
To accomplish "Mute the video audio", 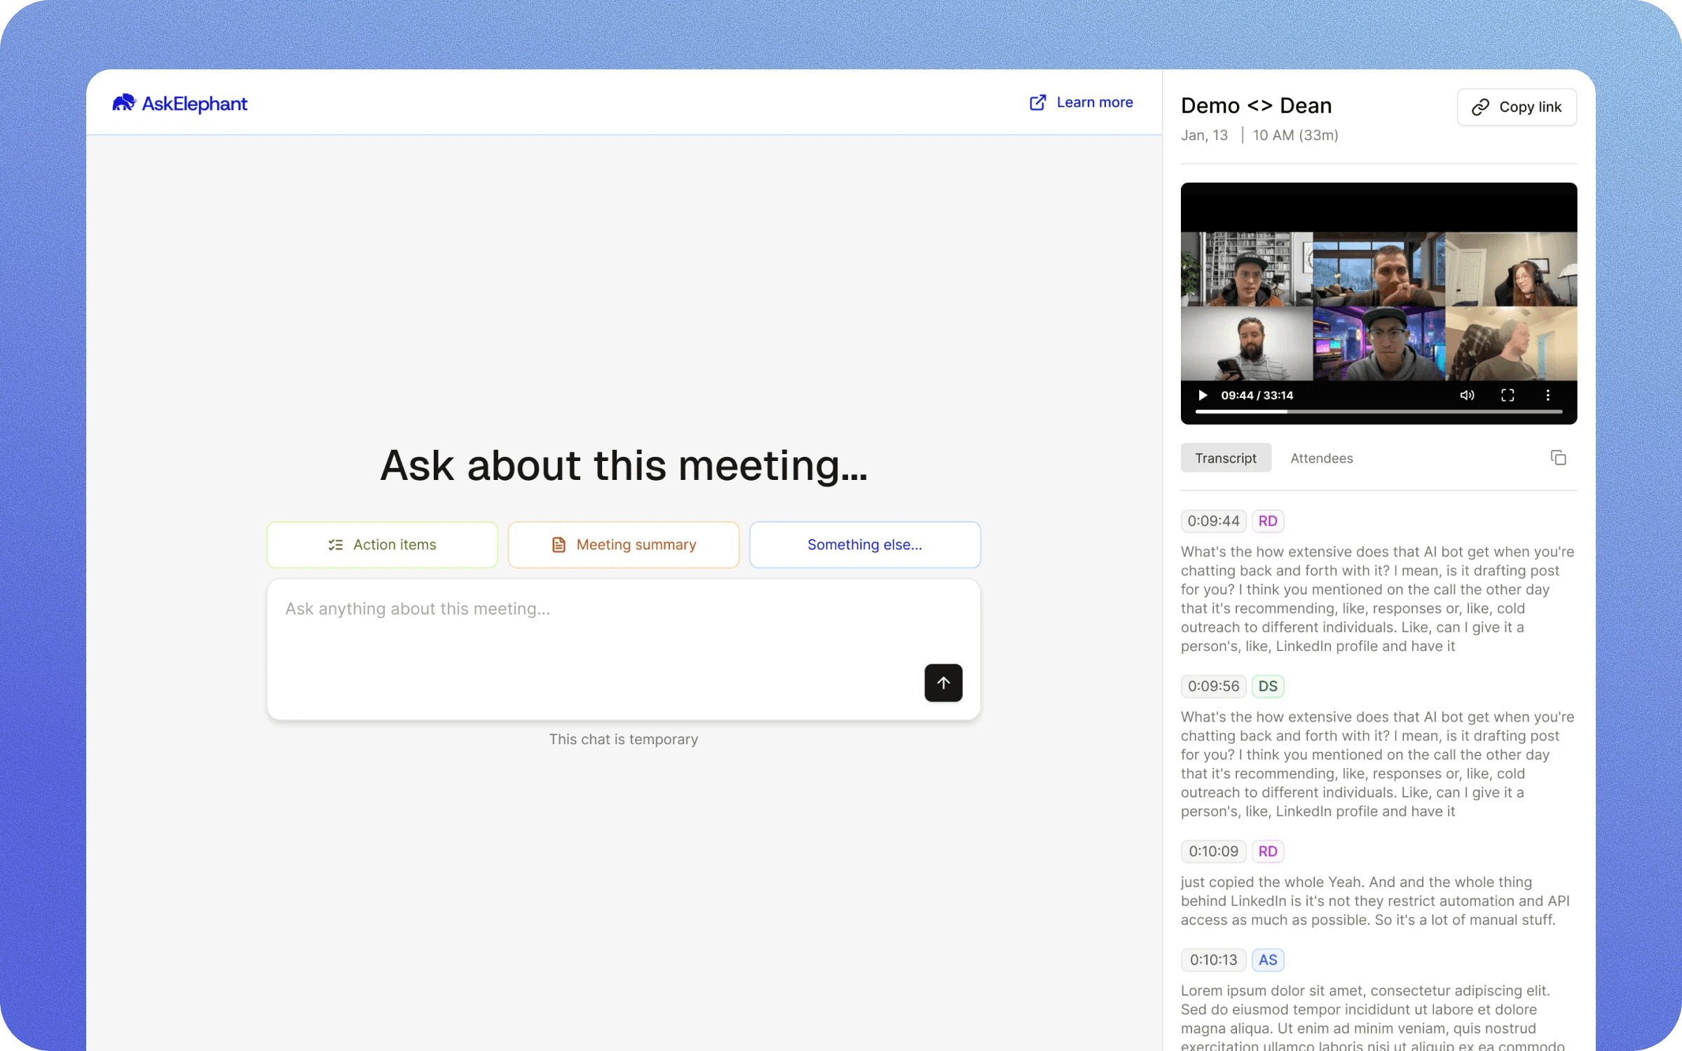I will [x=1467, y=394].
